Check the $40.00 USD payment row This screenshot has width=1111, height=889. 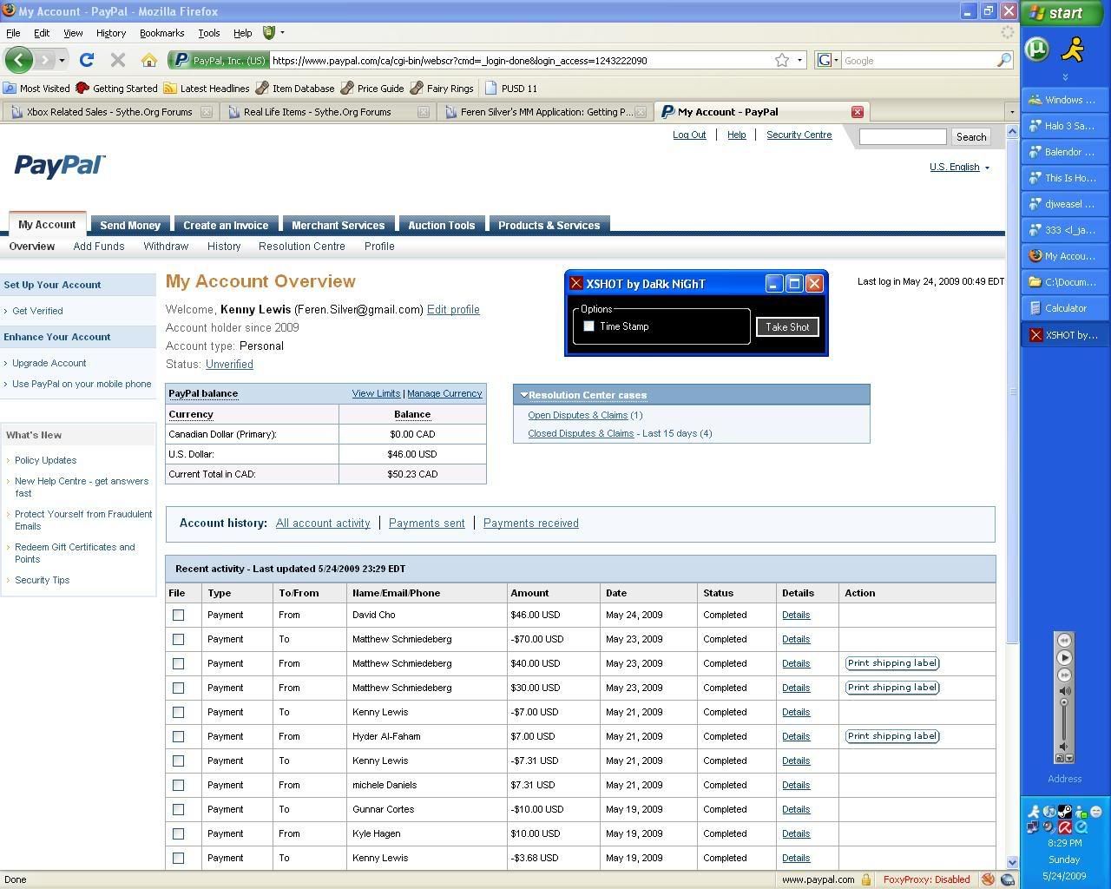(x=178, y=663)
